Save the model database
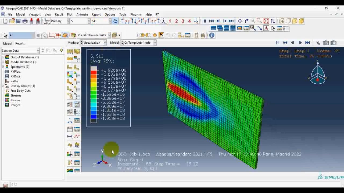 click(18, 21)
